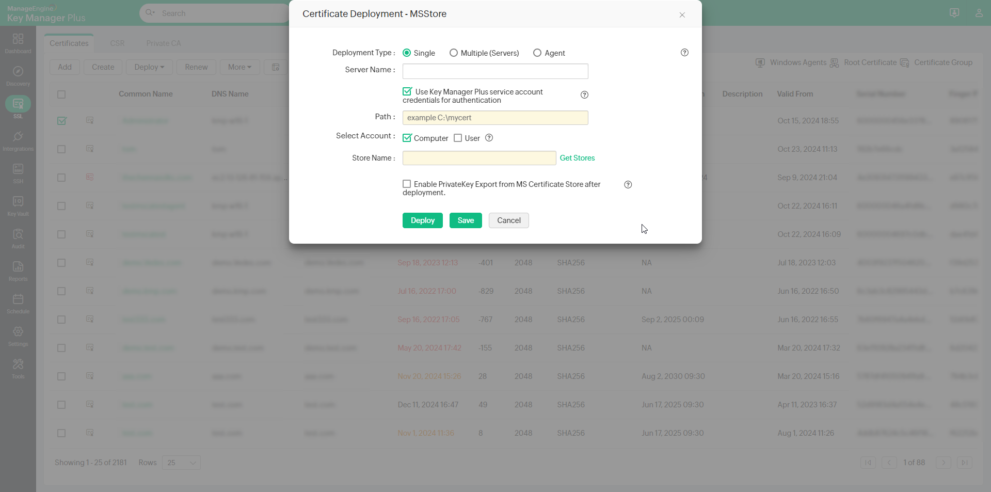Viewport: 991px width, 492px height.
Task: Click the Select Account help icon
Action: coord(489,138)
